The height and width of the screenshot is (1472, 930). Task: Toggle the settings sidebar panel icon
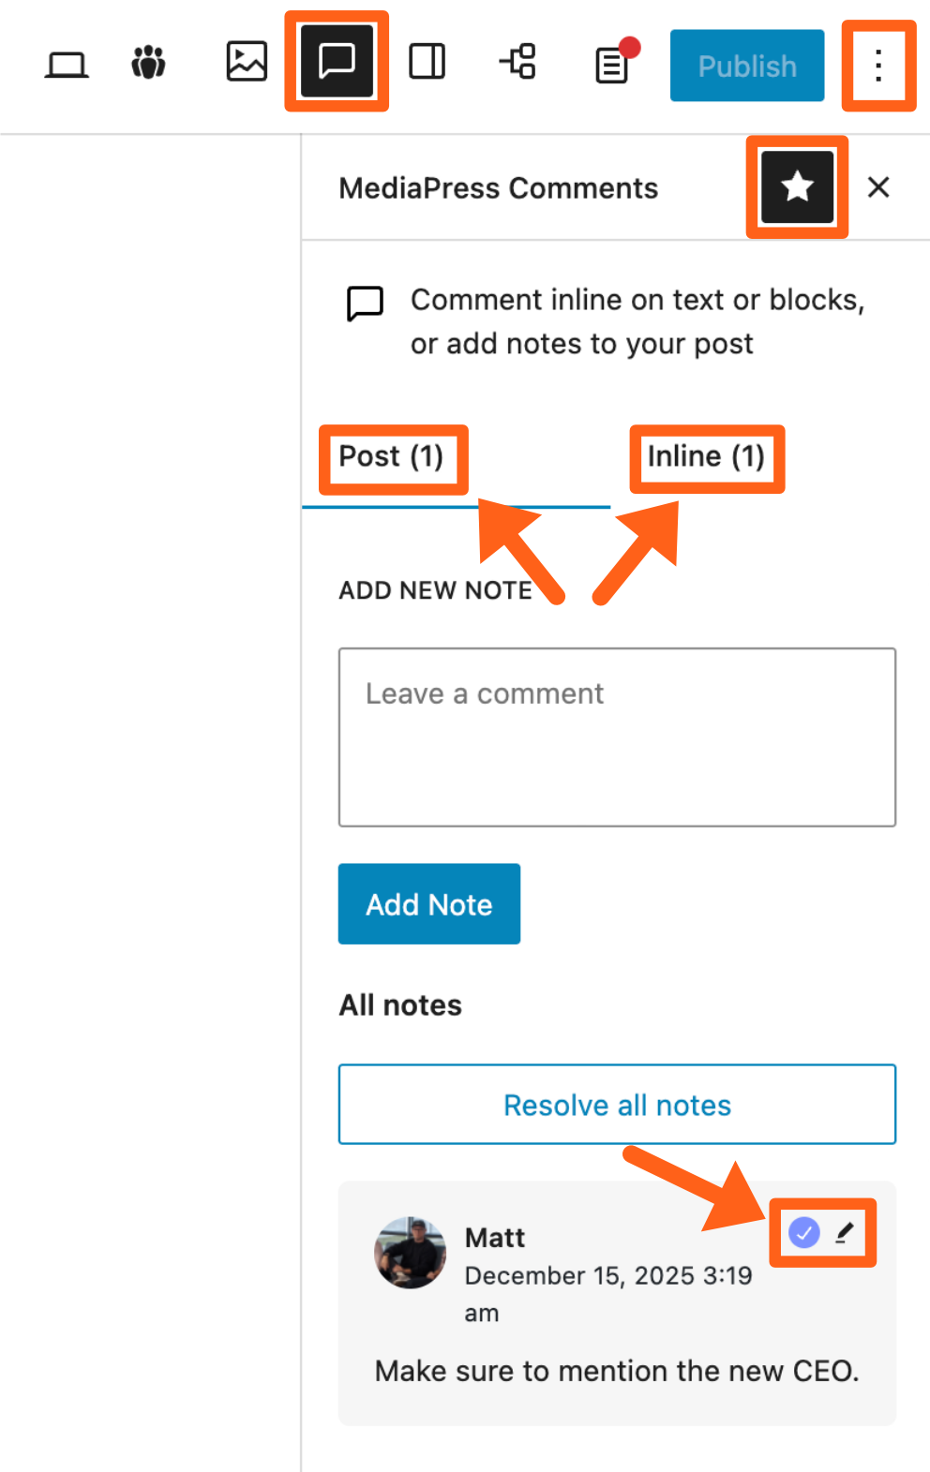[x=427, y=62]
